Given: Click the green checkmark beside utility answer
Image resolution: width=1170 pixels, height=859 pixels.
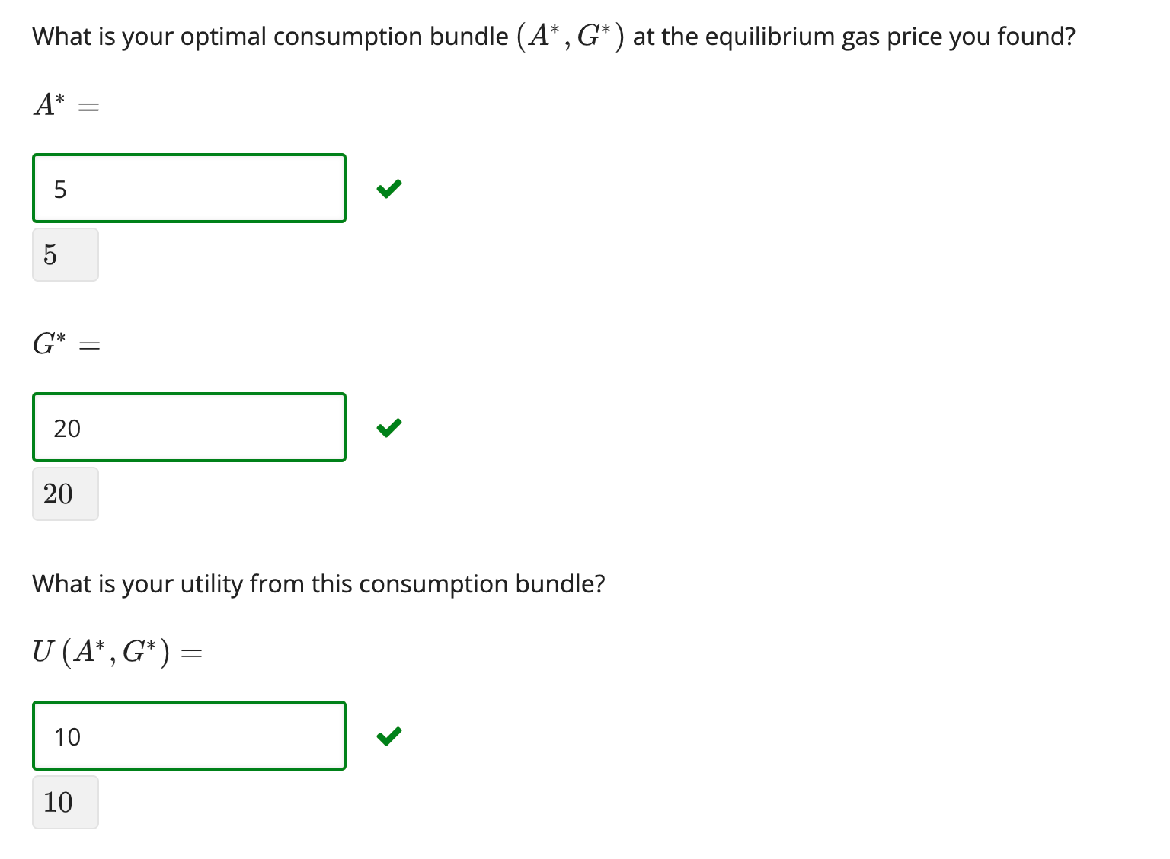Looking at the screenshot, I should [388, 735].
